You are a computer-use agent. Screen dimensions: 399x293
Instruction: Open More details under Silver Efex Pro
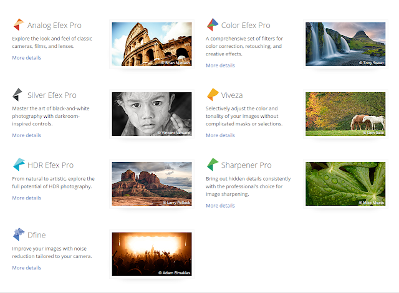[x=27, y=135]
